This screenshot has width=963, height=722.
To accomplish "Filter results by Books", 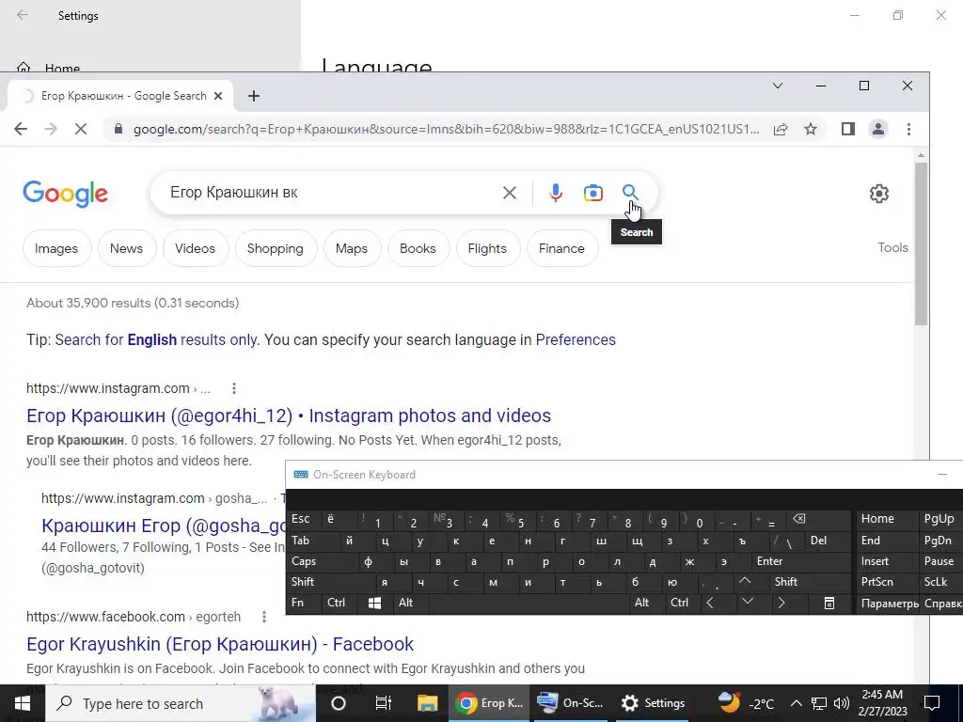I will click(418, 248).
